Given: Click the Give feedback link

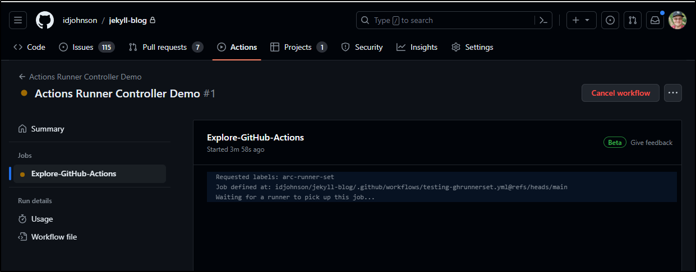Looking at the screenshot, I should (651, 143).
